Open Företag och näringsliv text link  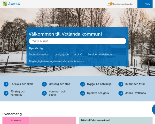(x=18, y=93)
